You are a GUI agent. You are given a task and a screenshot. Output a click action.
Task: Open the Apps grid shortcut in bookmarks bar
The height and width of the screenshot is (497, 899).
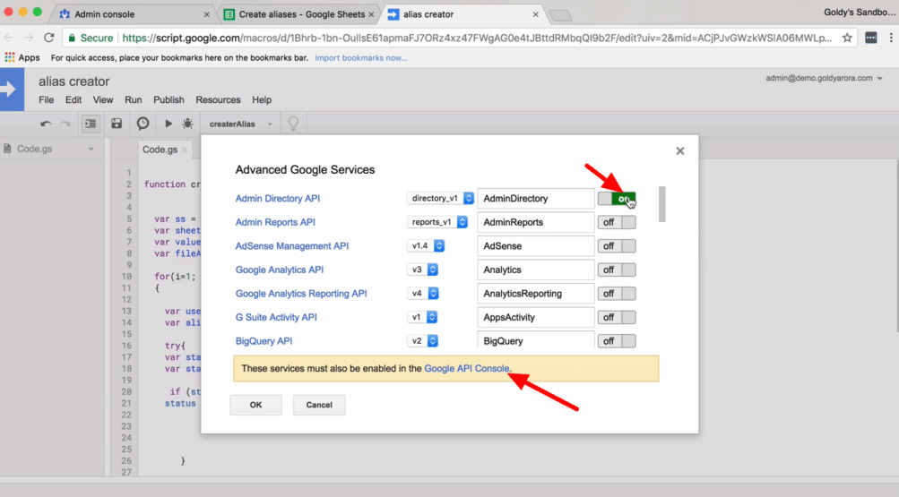22,58
